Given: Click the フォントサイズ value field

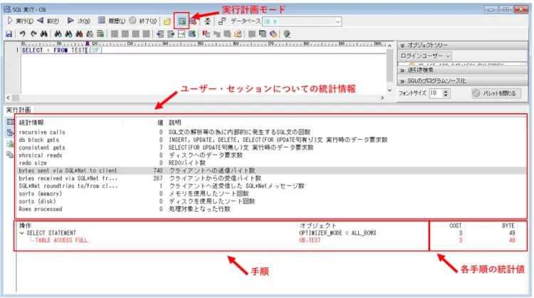Looking at the screenshot, I should pyautogui.click(x=435, y=93).
